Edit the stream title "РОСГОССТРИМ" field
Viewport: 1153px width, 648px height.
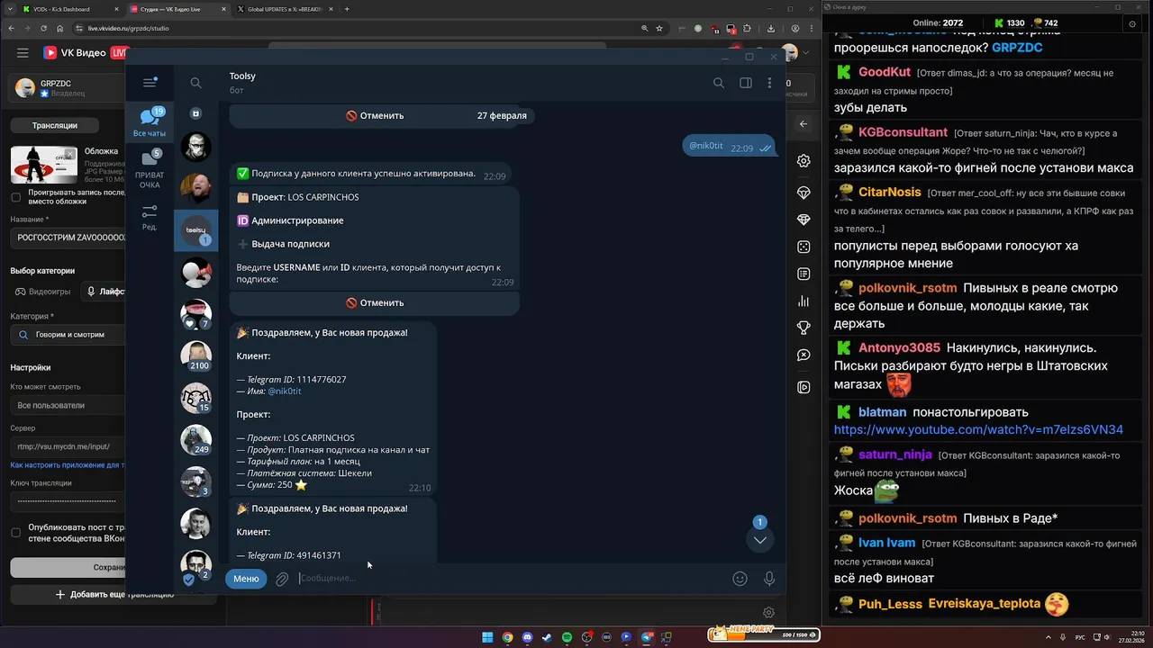pyautogui.click(x=68, y=238)
